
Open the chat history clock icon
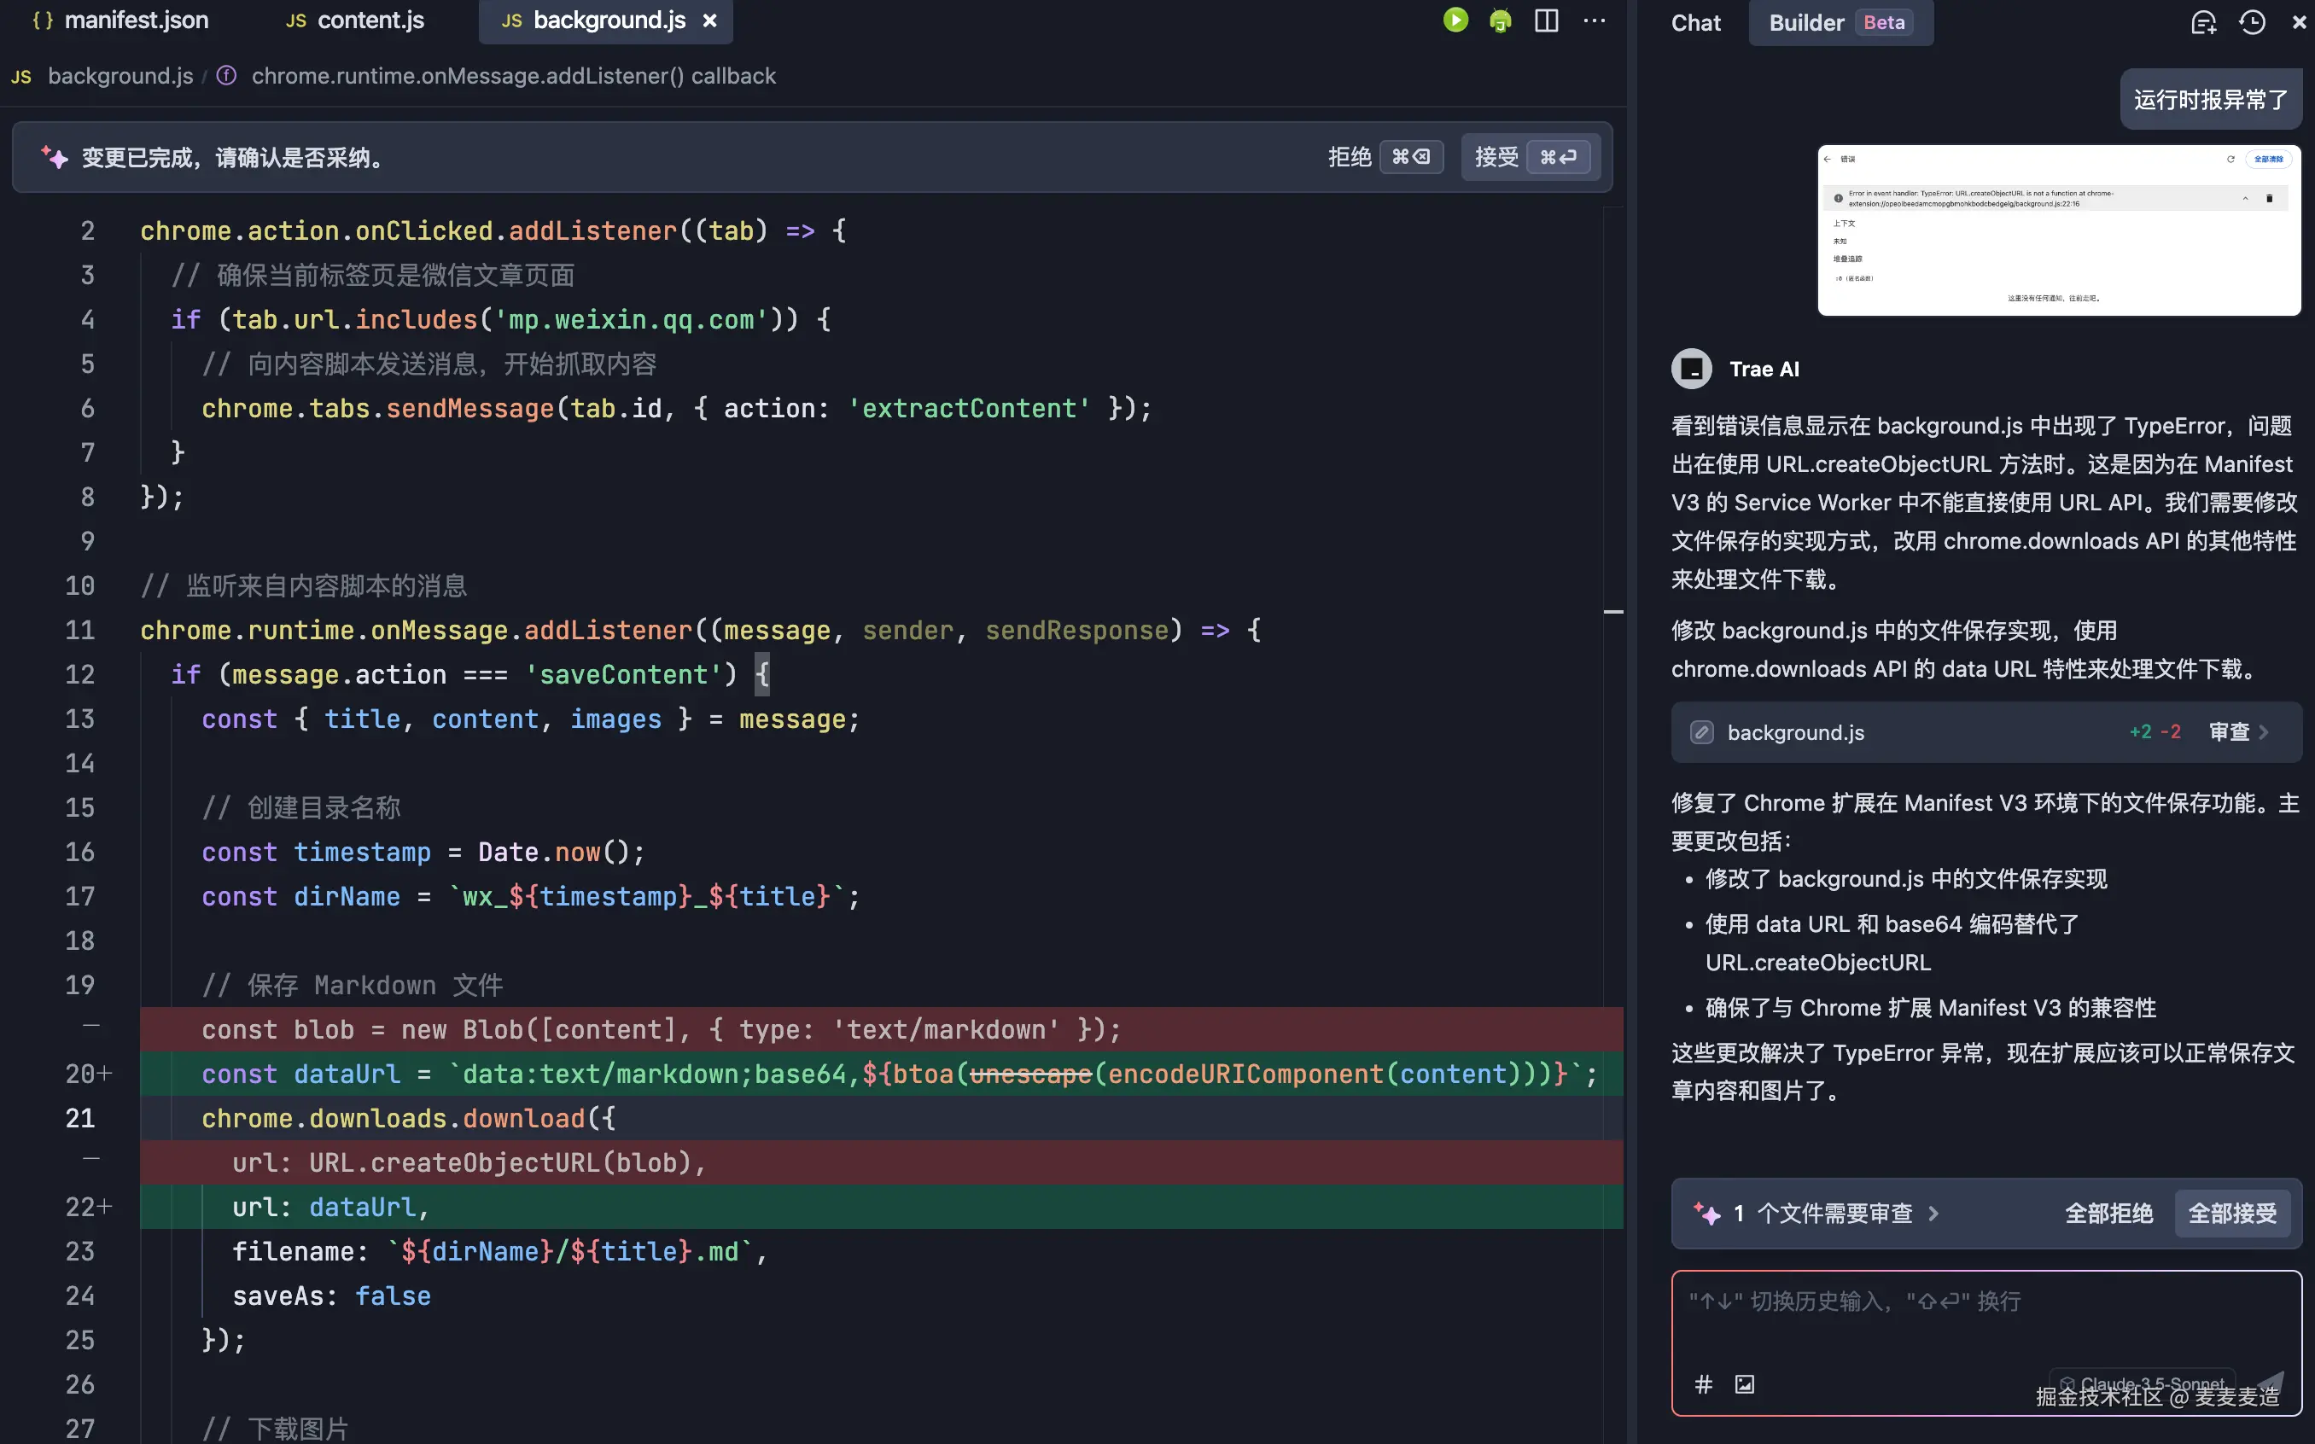pyautogui.click(x=2252, y=23)
